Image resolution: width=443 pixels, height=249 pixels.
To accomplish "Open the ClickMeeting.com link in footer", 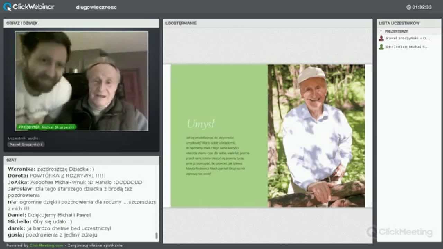I will [x=46, y=246].
